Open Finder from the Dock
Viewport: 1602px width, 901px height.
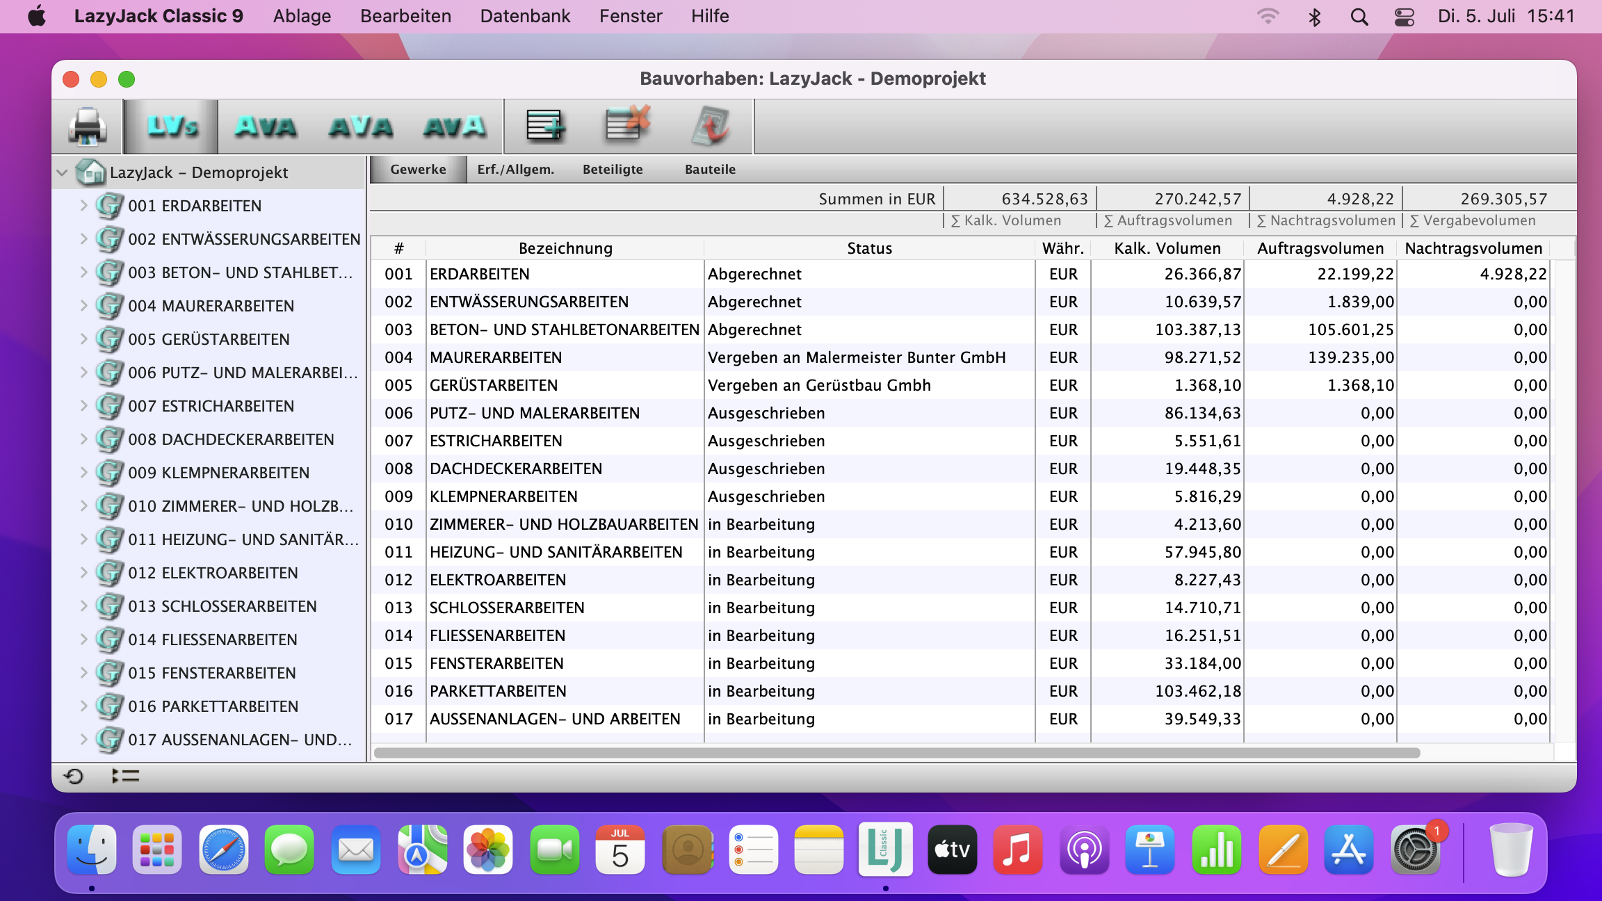pyautogui.click(x=92, y=850)
